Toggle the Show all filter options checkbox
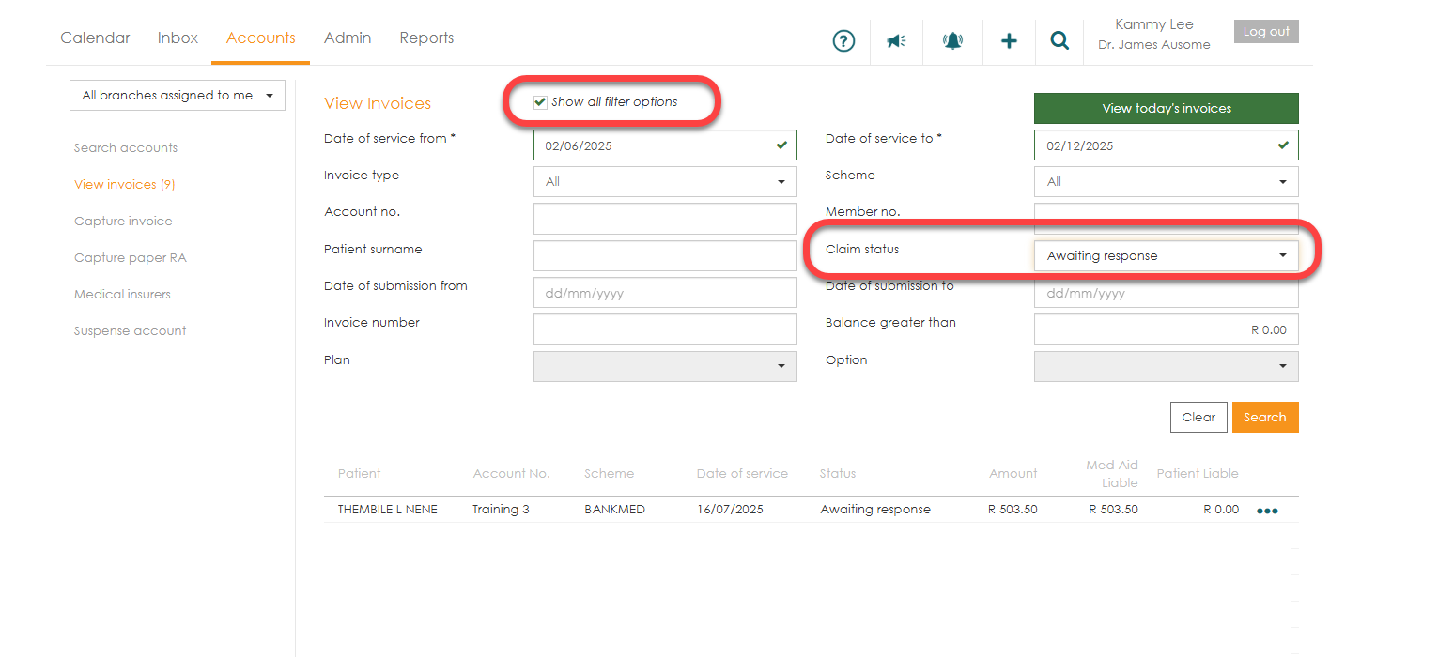The width and height of the screenshot is (1438, 657). tap(540, 102)
